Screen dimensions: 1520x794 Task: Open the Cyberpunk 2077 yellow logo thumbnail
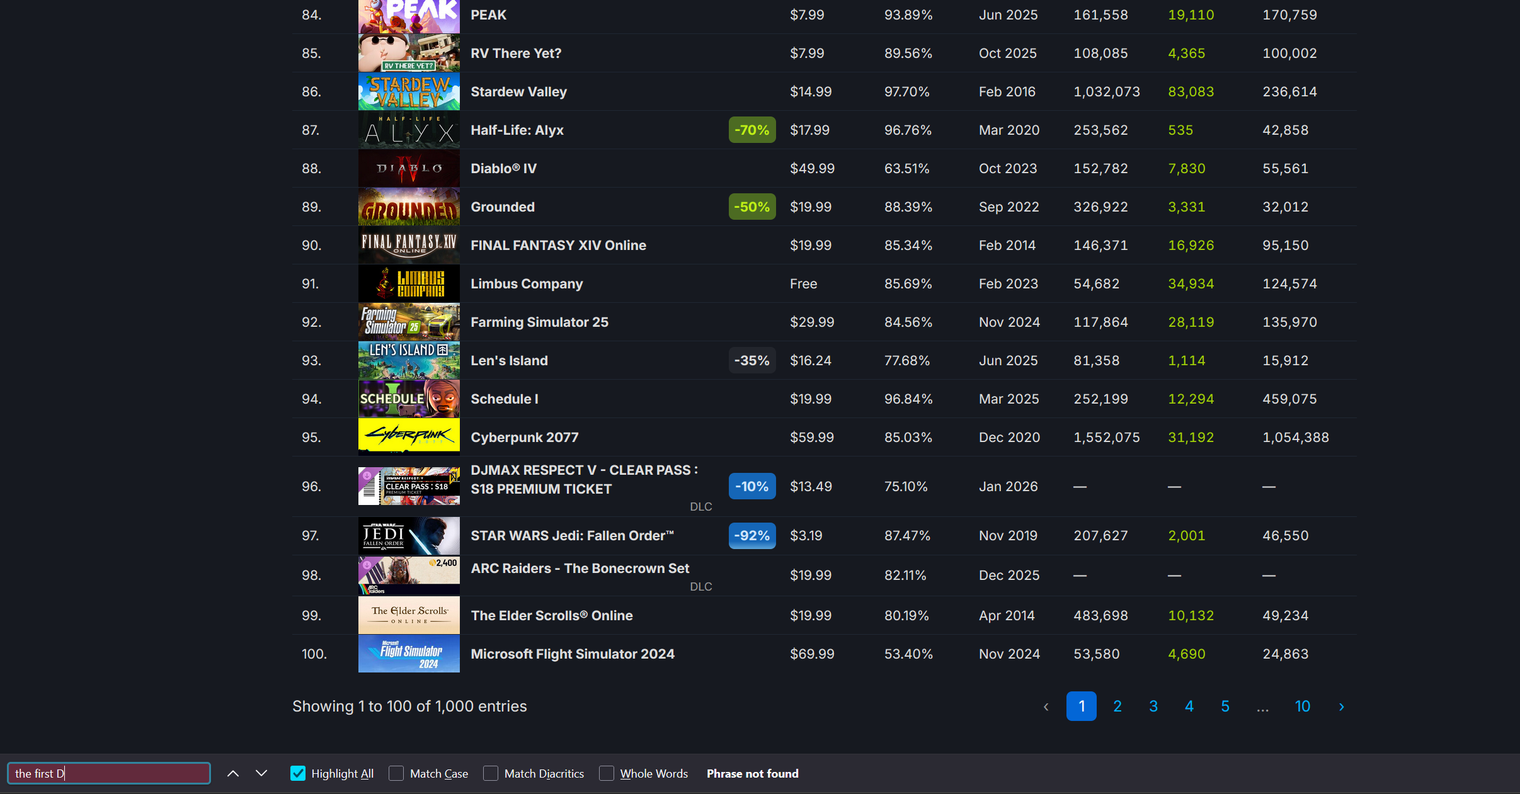pyautogui.click(x=409, y=437)
